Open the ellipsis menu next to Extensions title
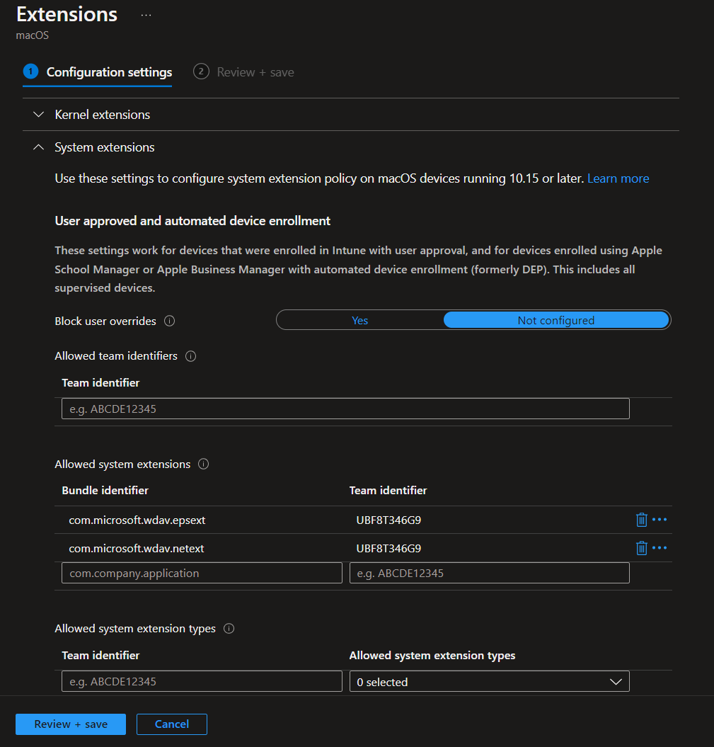The width and height of the screenshot is (714, 747). 146,15
